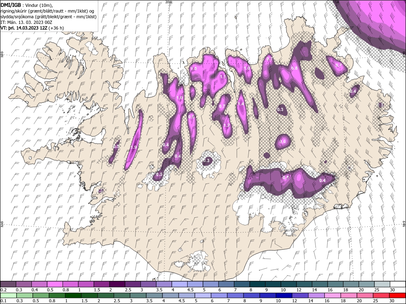The height and width of the screenshot is (304, 406).
Task: Pick the bottom-row swatch above label 25
Action: (382, 295)
